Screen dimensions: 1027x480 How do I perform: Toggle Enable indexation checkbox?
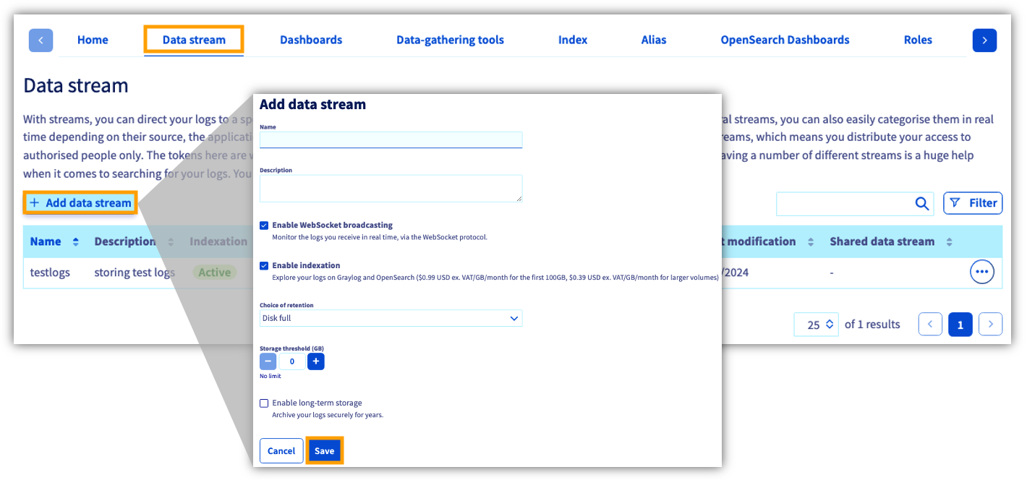click(x=264, y=266)
